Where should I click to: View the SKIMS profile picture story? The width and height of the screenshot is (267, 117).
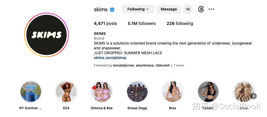(47, 35)
